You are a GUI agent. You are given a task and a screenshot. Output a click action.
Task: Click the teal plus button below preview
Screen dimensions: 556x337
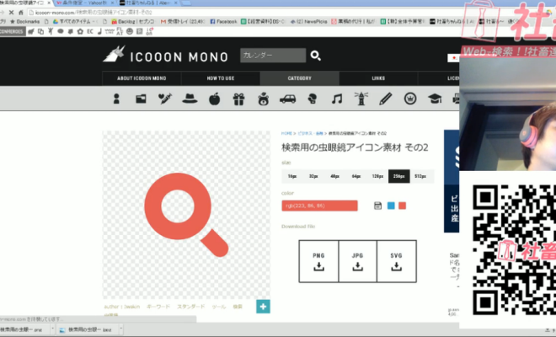[263, 307]
